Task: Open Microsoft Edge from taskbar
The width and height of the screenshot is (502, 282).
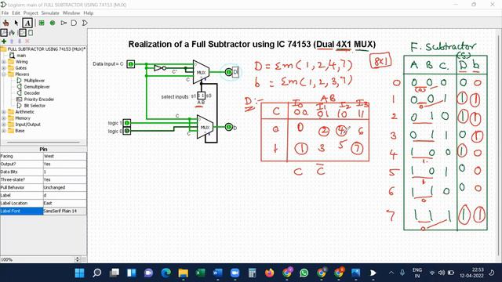Action: click(166, 273)
